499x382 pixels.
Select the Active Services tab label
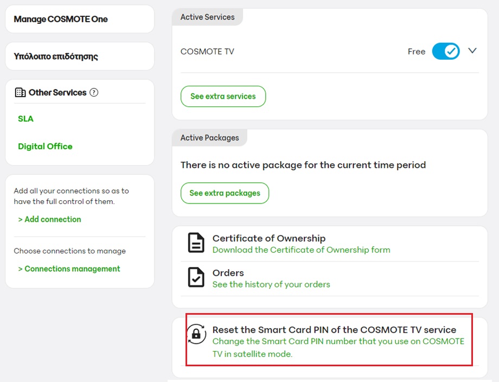[x=207, y=17]
